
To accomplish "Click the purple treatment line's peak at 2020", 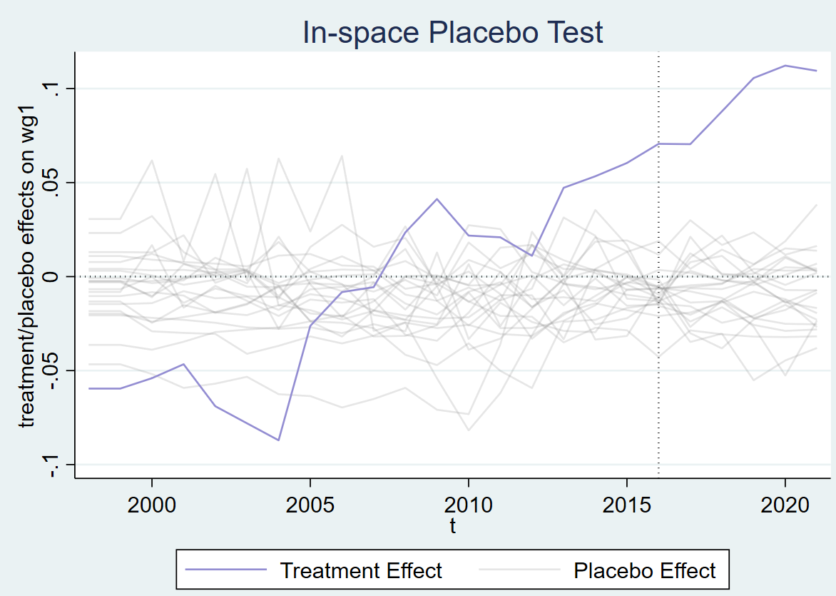I will [x=785, y=66].
